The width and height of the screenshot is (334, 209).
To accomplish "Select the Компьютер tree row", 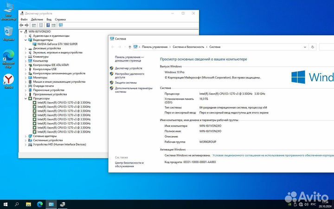I will (40, 61).
